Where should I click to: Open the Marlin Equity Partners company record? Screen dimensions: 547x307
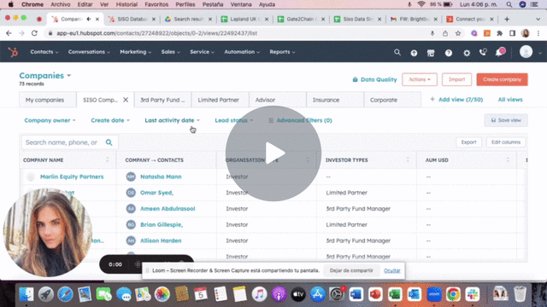tap(72, 177)
